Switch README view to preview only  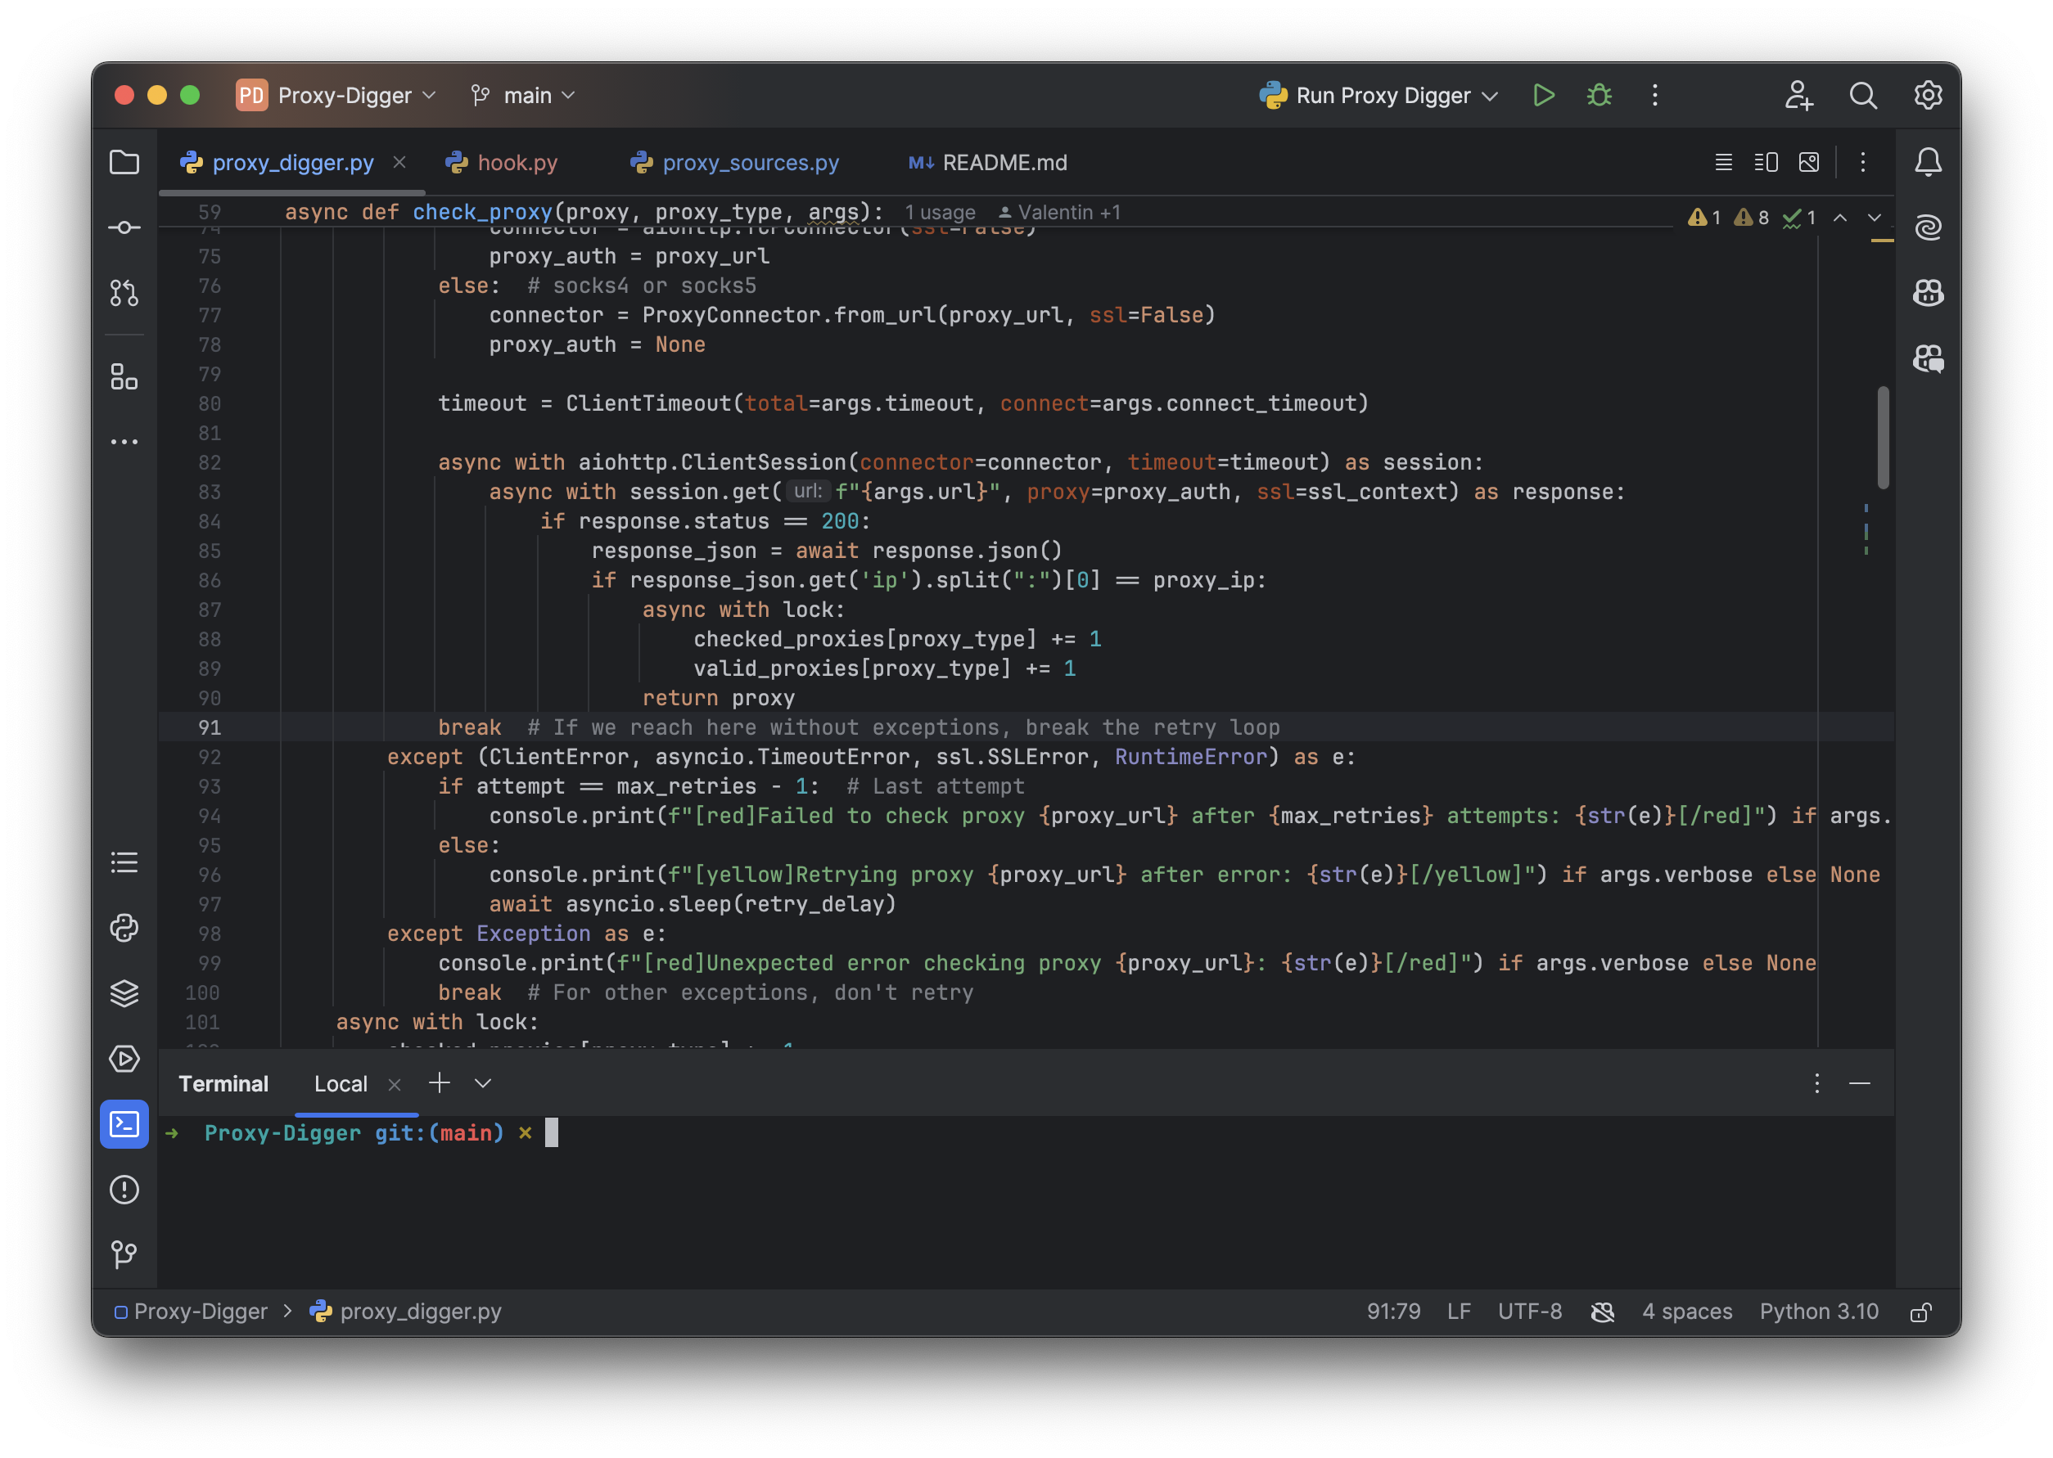point(1809,163)
